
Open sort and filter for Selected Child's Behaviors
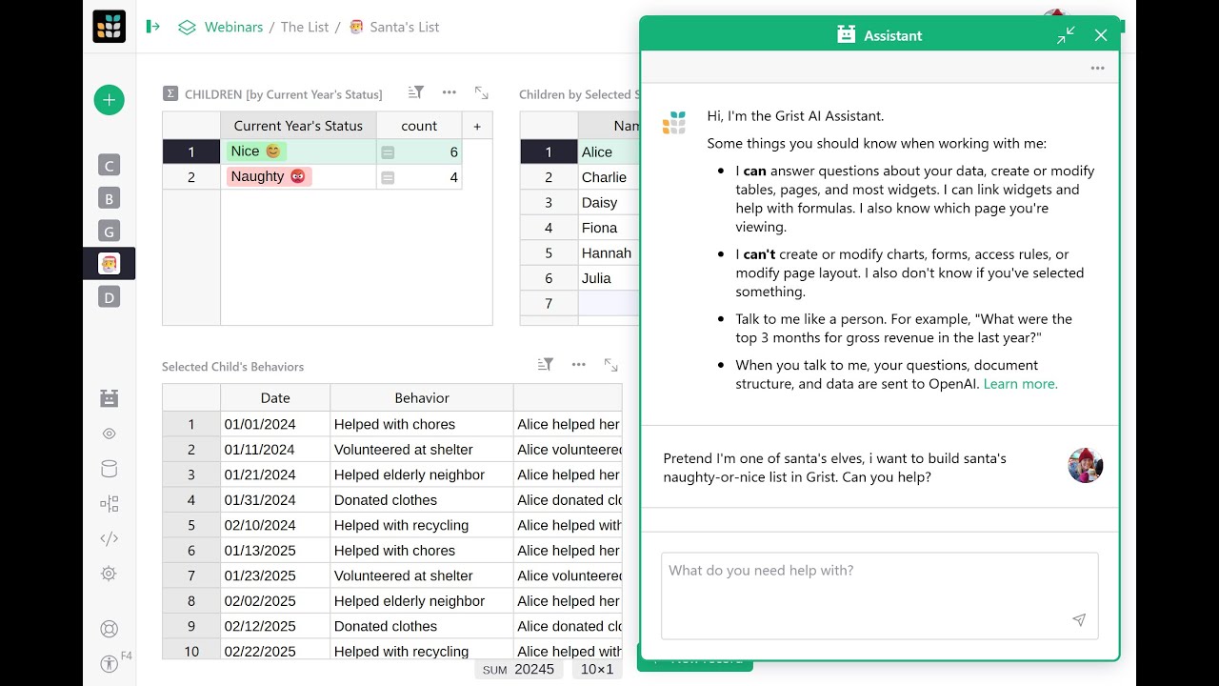point(545,364)
